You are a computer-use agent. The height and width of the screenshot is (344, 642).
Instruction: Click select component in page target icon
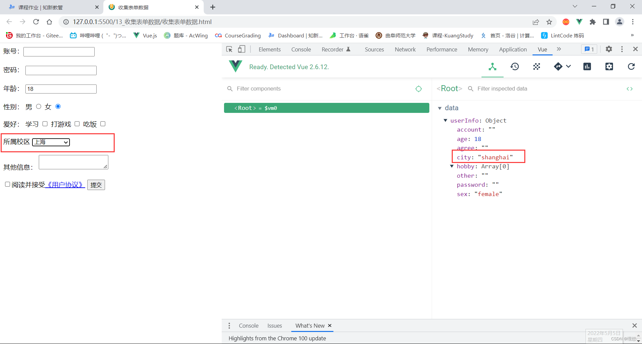point(419,89)
